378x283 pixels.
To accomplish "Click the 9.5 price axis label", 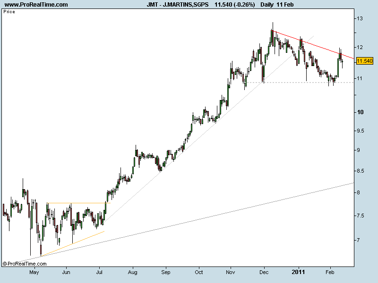I will 360,131.
